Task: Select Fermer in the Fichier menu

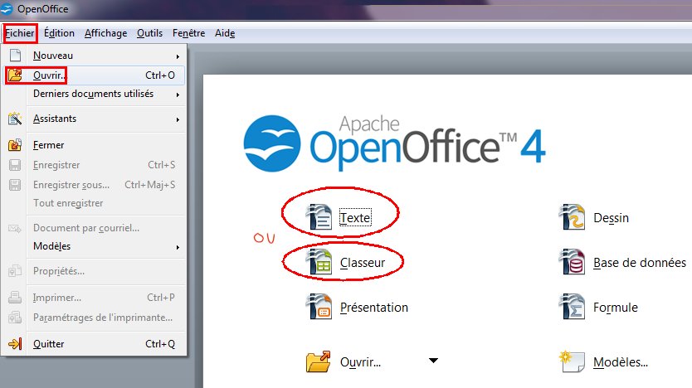Action: click(48, 144)
